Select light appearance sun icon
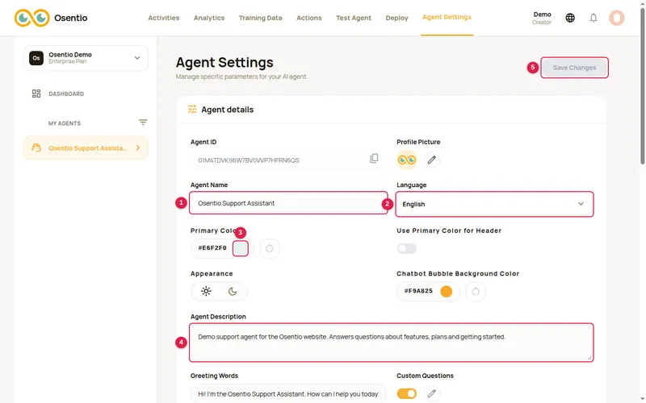Image resolution: width=646 pixels, height=403 pixels. coord(206,291)
